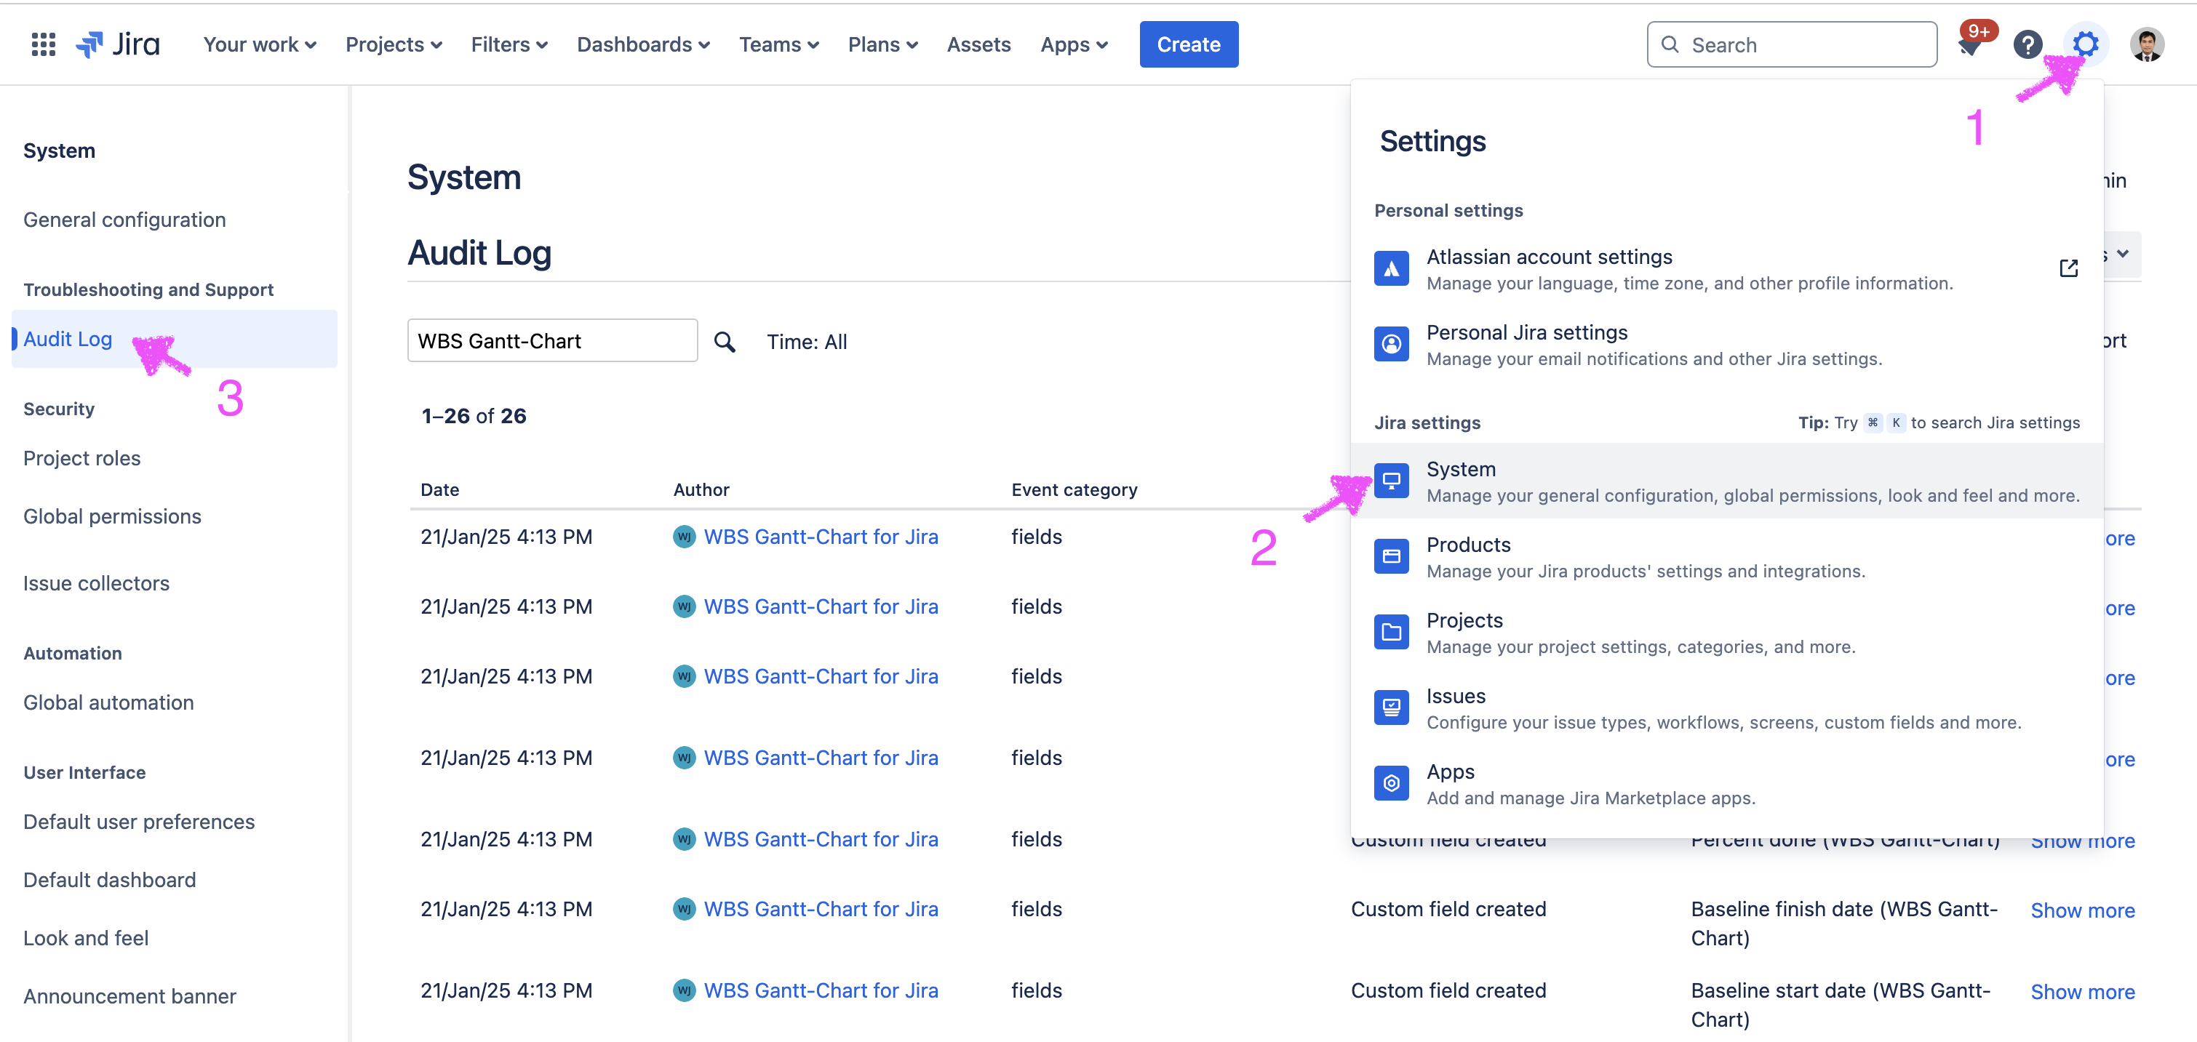Click the blue Create button
Screen dimensions: 2197x1042
click(1188, 44)
